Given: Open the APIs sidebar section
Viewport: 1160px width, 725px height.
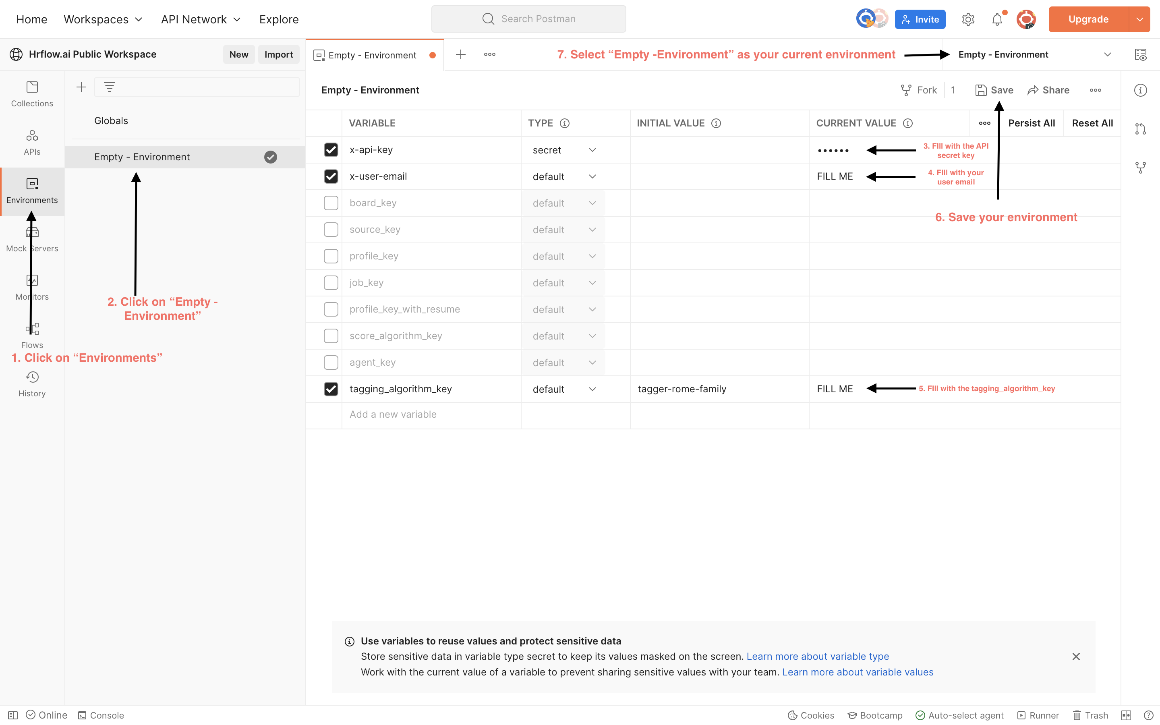Looking at the screenshot, I should click(32, 142).
